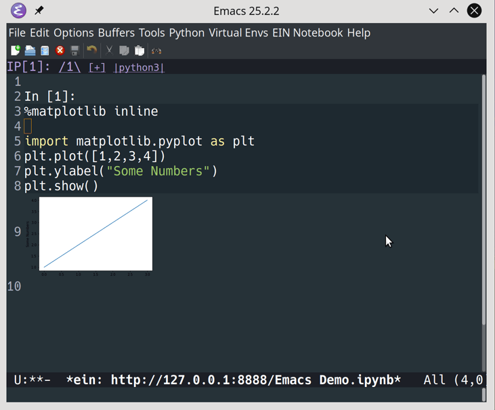The height and width of the screenshot is (410, 495).
Task: Paste using the clipboard toolbar icon
Action: point(139,51)
